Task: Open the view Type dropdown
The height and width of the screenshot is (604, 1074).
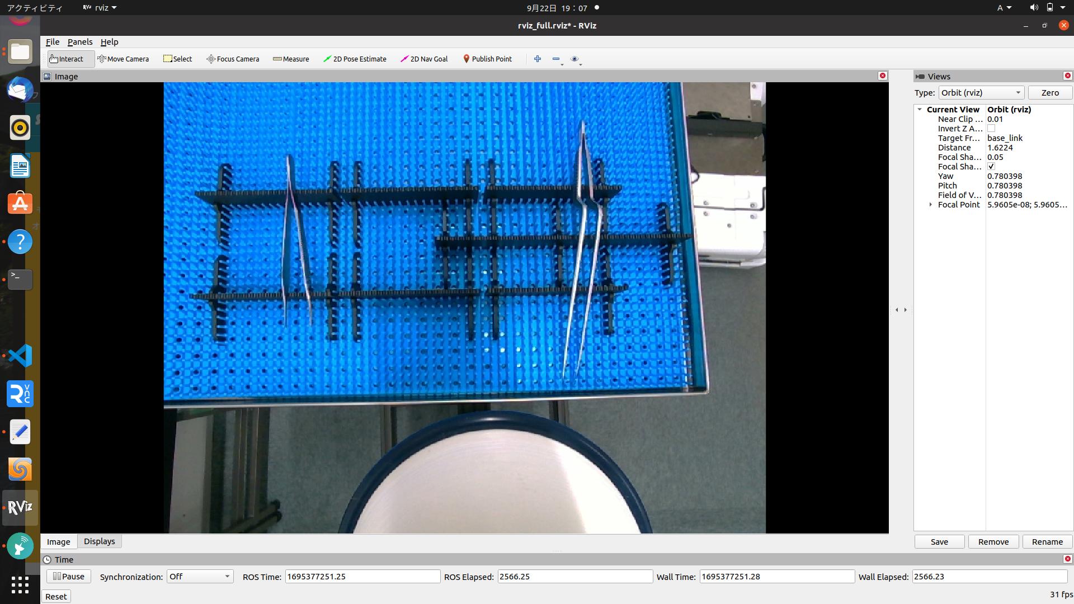Action: pyautogui.click(x=981, y=93)
